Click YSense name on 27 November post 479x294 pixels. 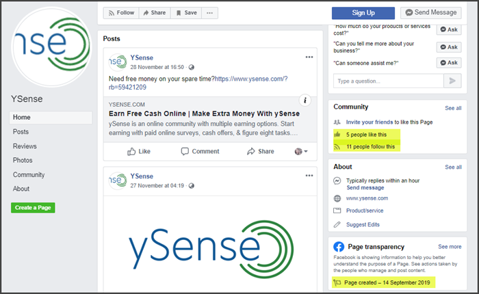pos(142,176)
